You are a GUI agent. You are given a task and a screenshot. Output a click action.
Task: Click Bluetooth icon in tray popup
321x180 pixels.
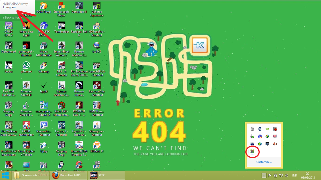pyautogui.click(x=260, y=129)
